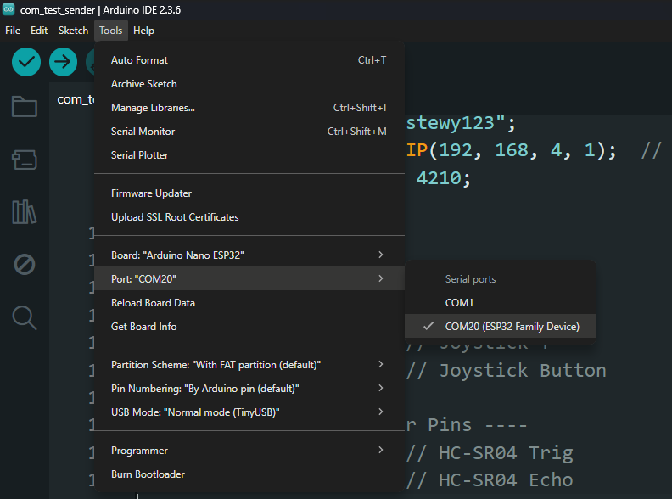The width and height of the screenshot is (672, 499).
Task: Close the Tools menu from menu bar
Action: (111, 31)
